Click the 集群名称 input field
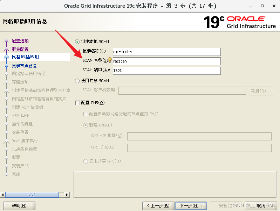The width and height of the screenshot is (280, 211). pos(167,52)
